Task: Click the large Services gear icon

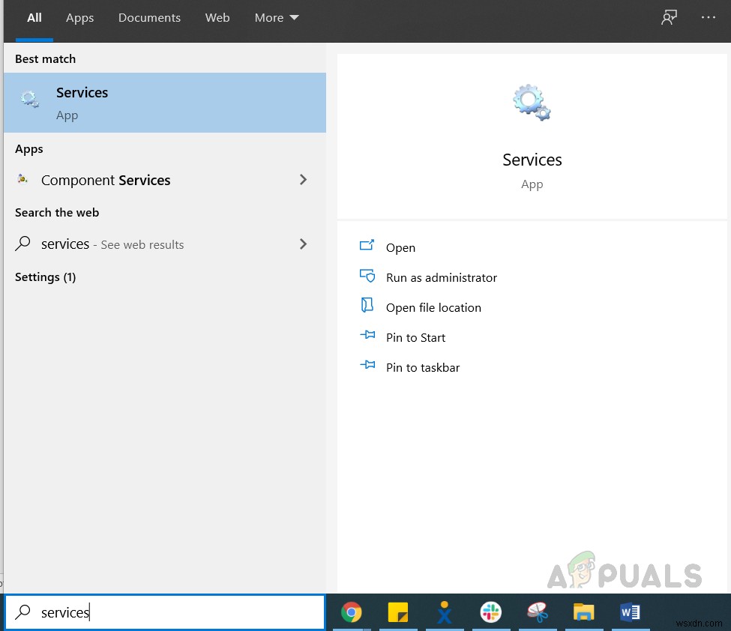Action: [x=532, y=102]
